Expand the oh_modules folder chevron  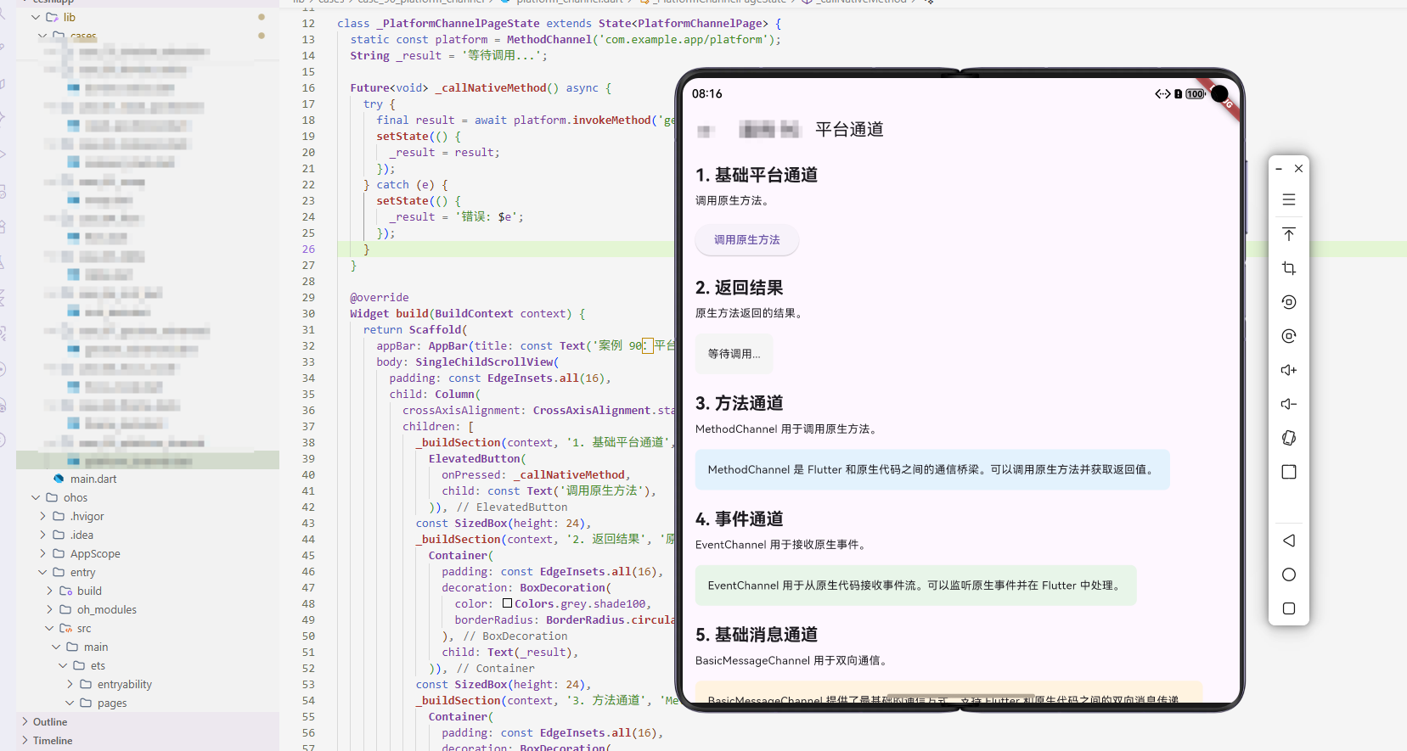tap(49, 609)
